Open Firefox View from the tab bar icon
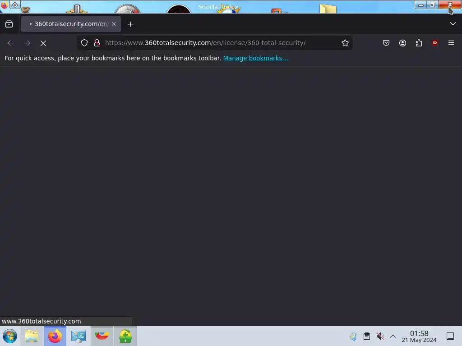This screenshot has height=346, width=462. click(9, 24)
